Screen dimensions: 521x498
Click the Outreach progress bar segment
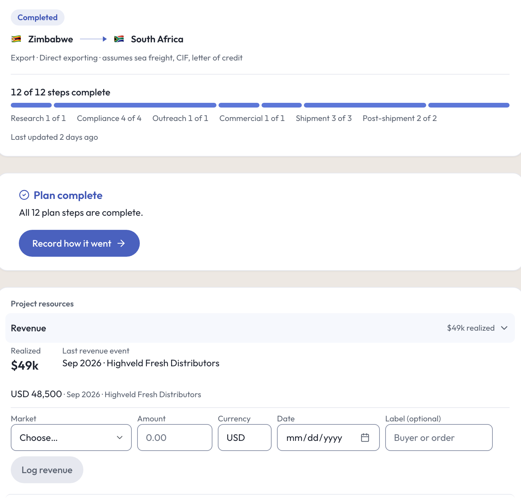point(239,105)
